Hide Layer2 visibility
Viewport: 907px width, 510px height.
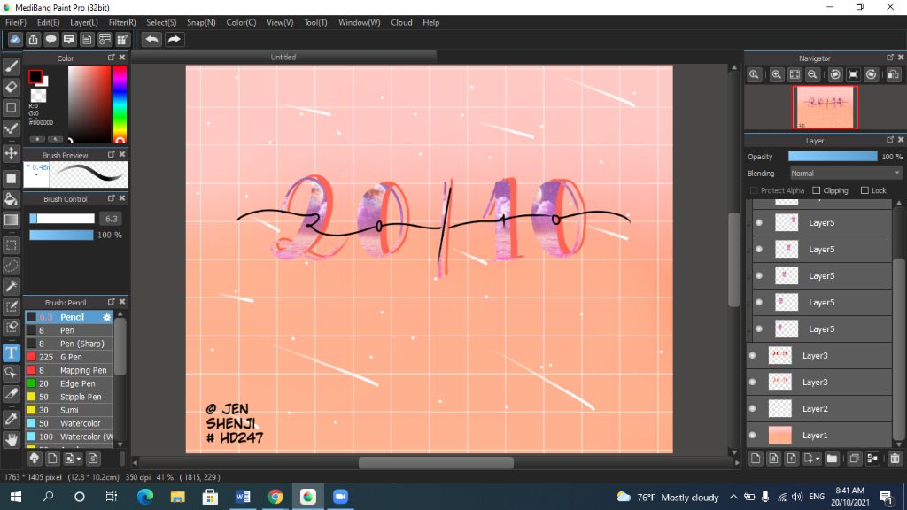point(753,408)
